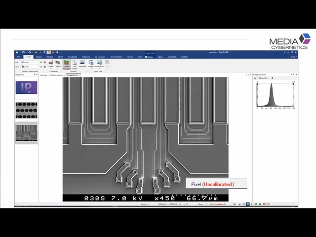The height and width of the screenshot is (237, 316).
Task: Open calibration Options icon
Action: [58, 64]
